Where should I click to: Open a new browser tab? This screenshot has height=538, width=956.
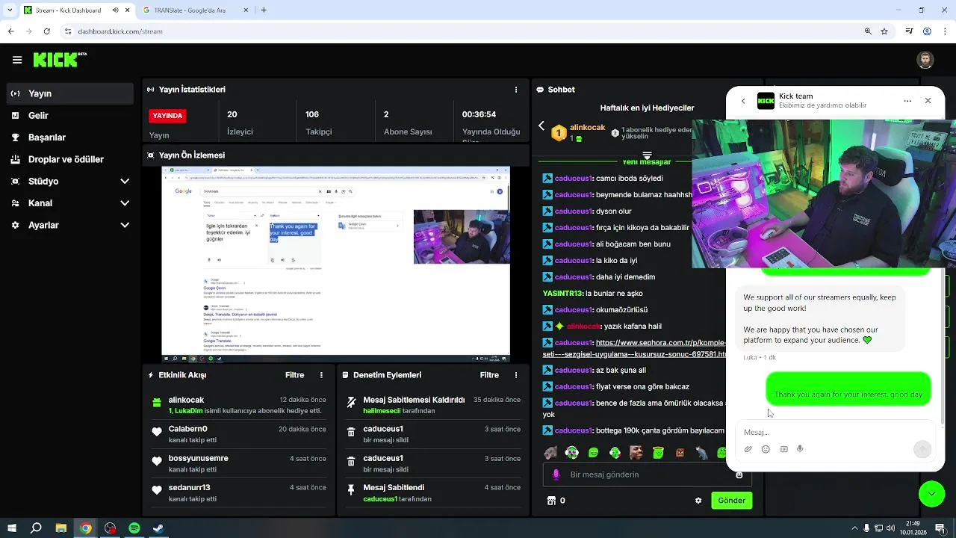(263, 10)
